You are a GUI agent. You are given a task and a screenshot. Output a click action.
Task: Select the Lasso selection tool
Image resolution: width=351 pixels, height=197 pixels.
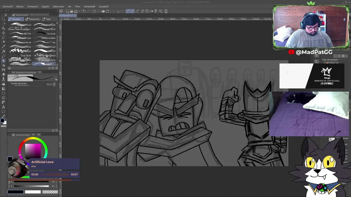click(4, 37)
